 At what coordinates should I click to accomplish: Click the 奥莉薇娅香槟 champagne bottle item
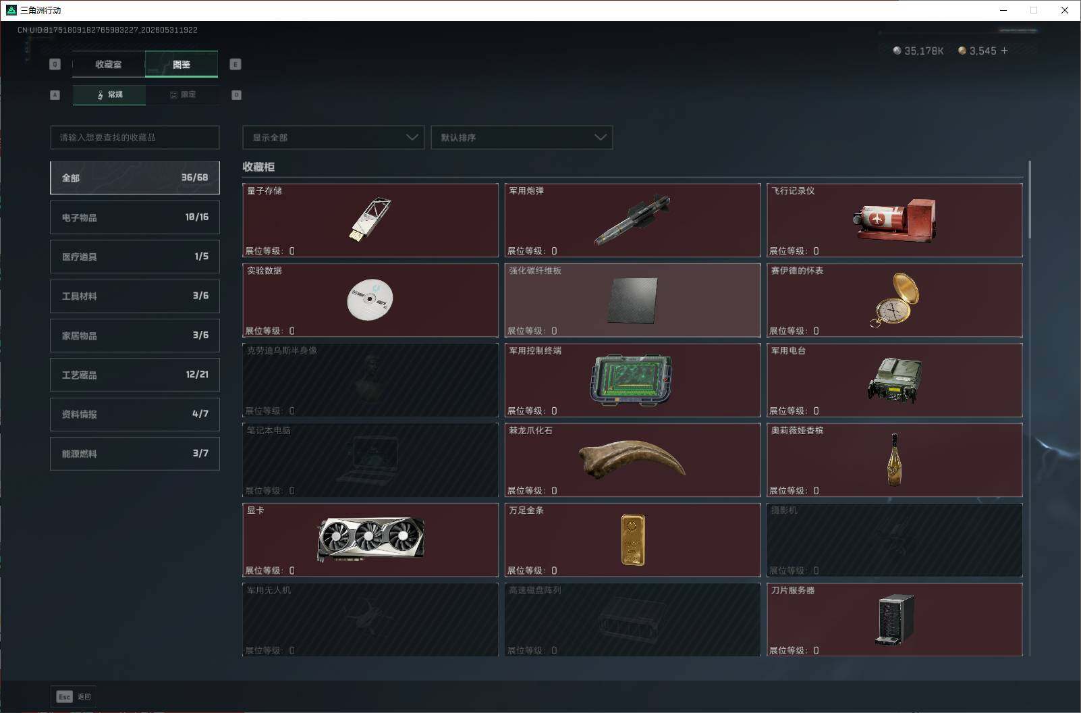pos(894,460)
